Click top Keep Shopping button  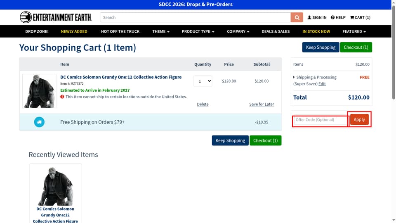coord(321,47)
